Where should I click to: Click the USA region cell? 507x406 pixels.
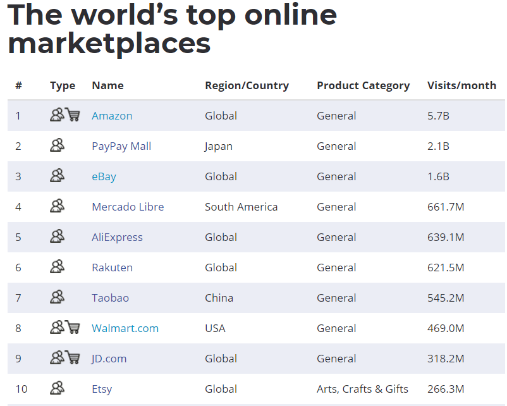tap(215, 328)
